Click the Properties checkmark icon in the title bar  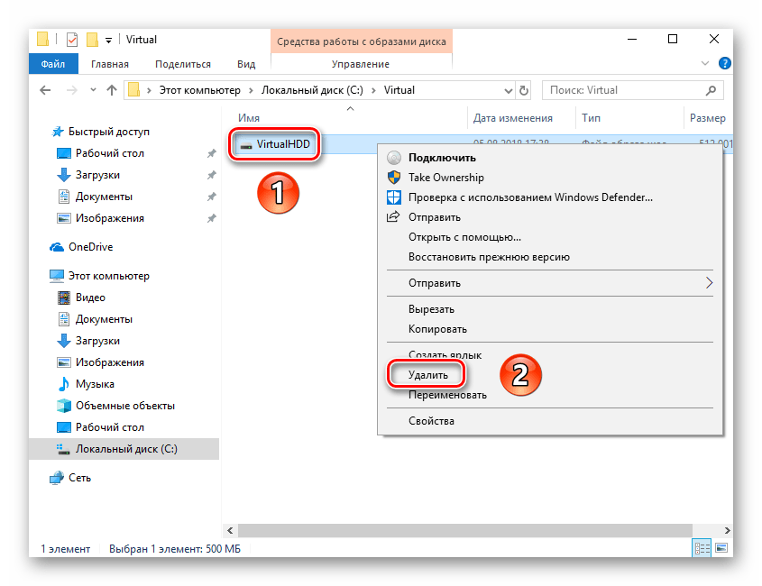coord(72,40)
